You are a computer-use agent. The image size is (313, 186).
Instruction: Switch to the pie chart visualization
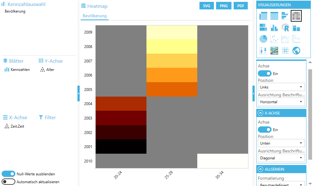263,39
